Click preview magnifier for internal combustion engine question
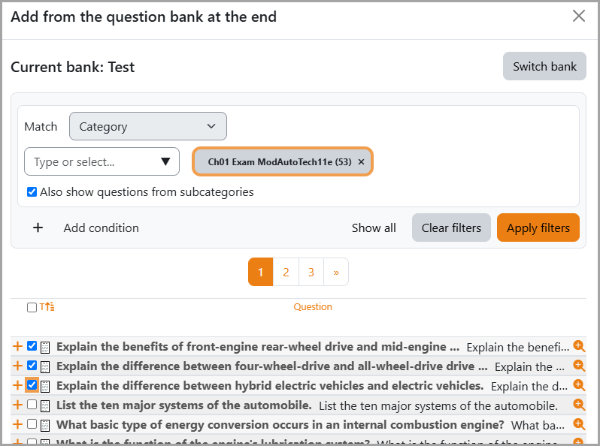The image size is (600, 446). 579,423
